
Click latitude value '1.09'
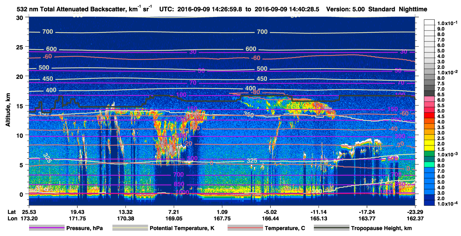(222, 212)
